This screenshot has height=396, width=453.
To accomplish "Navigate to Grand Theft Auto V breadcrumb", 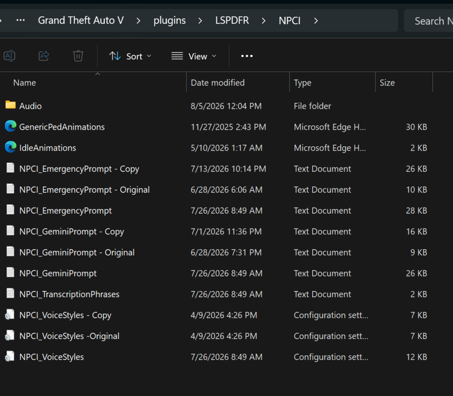I will [x=81, y=20].
